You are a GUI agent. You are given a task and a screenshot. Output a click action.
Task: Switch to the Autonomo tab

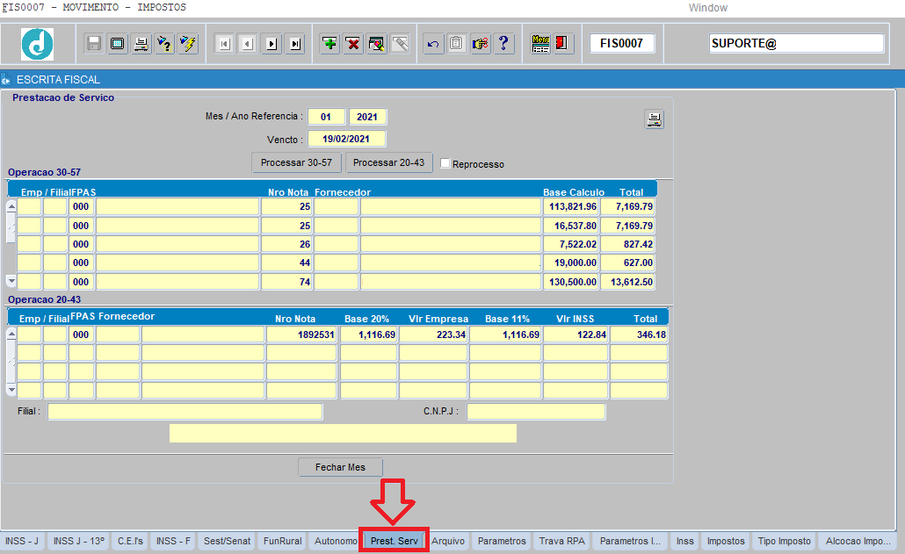point(335,541)
